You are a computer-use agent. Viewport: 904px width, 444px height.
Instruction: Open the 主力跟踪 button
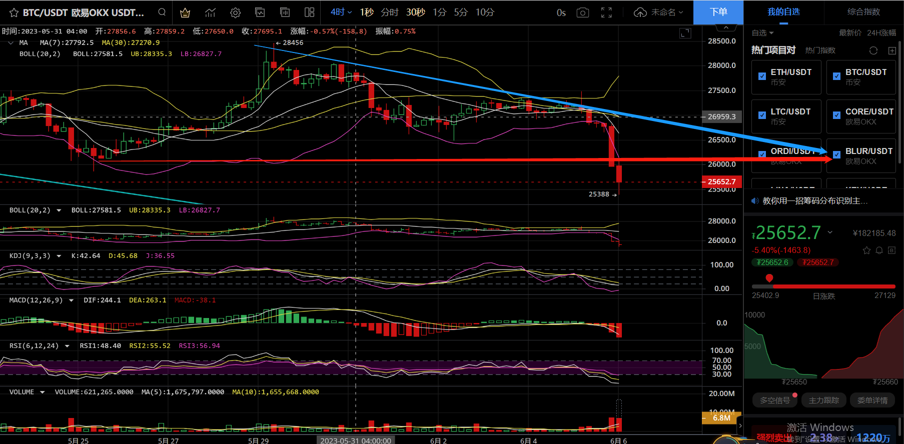click(823, 400)
